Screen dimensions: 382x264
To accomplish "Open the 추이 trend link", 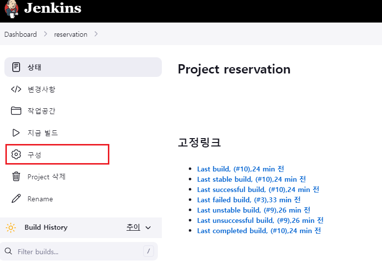I will click(133, 227).
